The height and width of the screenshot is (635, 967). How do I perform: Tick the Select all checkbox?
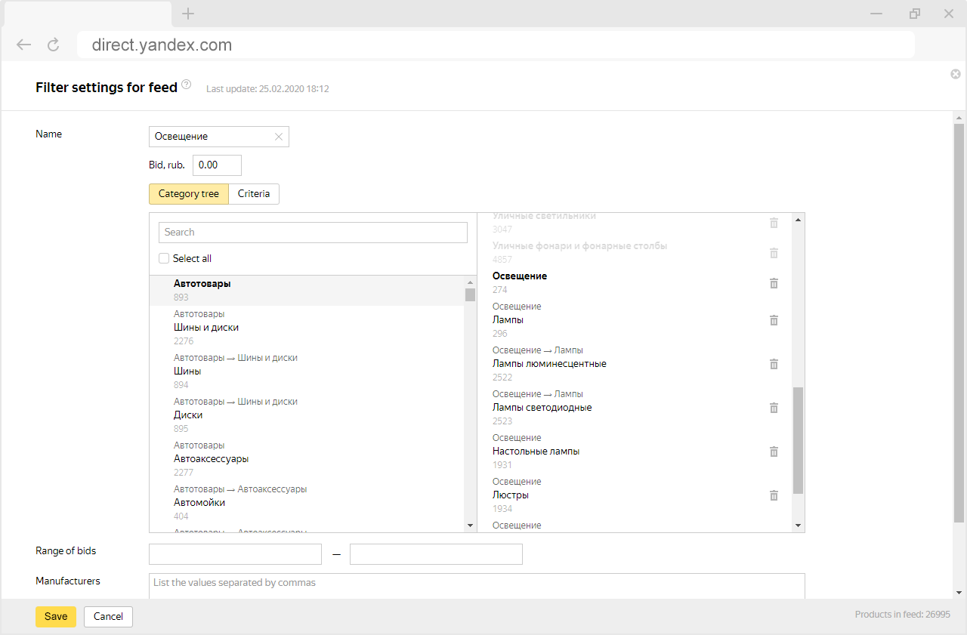[x=164, y=258]
